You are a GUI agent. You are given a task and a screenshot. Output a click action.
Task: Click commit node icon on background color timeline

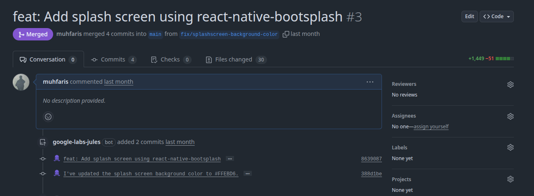(x=42, y=174)
